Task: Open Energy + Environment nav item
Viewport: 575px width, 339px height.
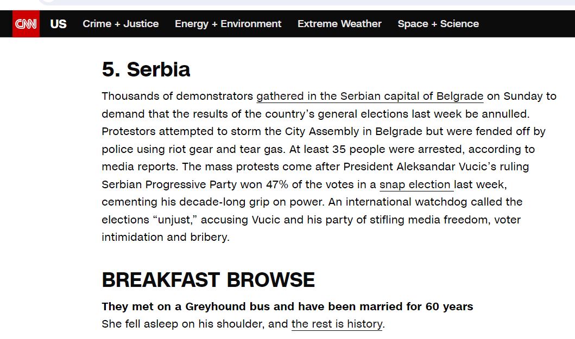Action: (228, 24)
